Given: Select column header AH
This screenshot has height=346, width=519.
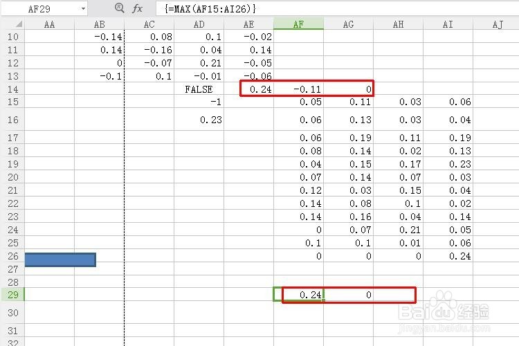Looking at the screenshot, I should (398, 24).
